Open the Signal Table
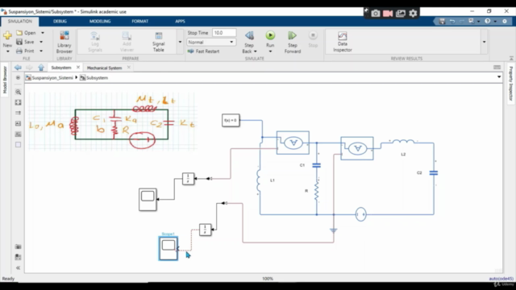 (159, 42)
